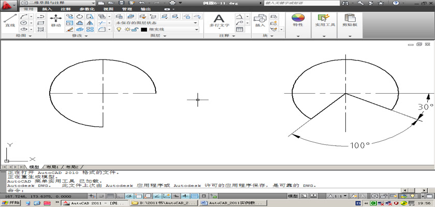Open the Help question mark icon
This screenshot has width=435, height=207.
tap(395, 3)
